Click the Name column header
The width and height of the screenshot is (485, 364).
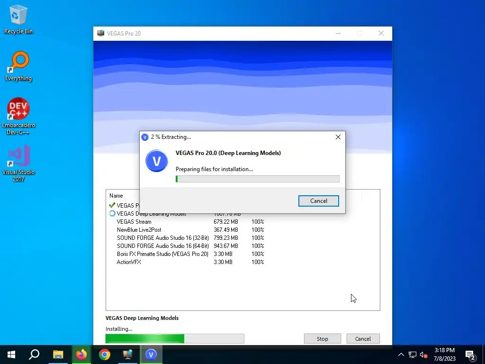click(x=116, y=196)
